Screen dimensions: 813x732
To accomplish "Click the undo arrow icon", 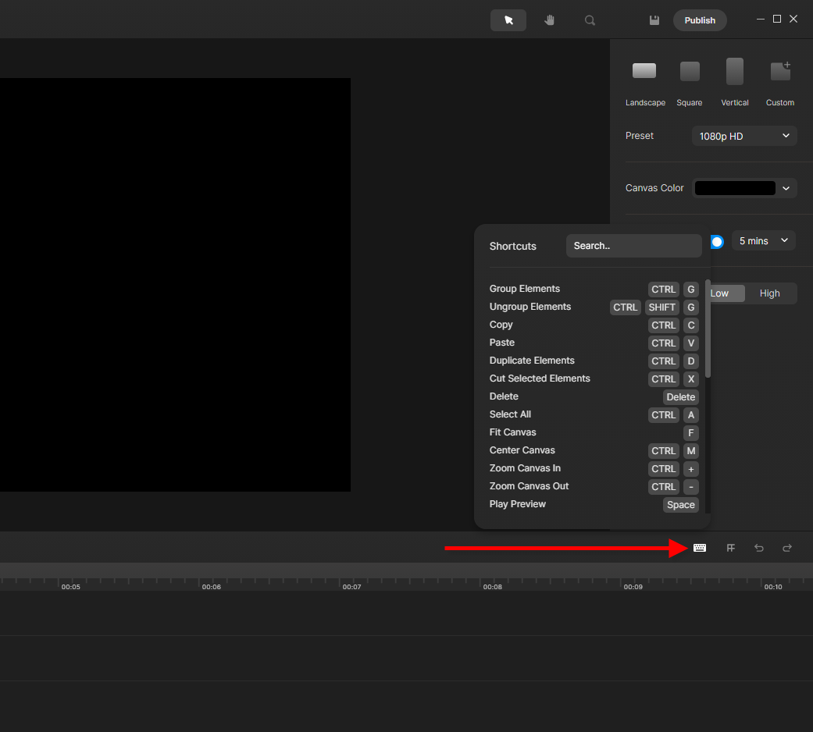I will click(x=758, y=548).
